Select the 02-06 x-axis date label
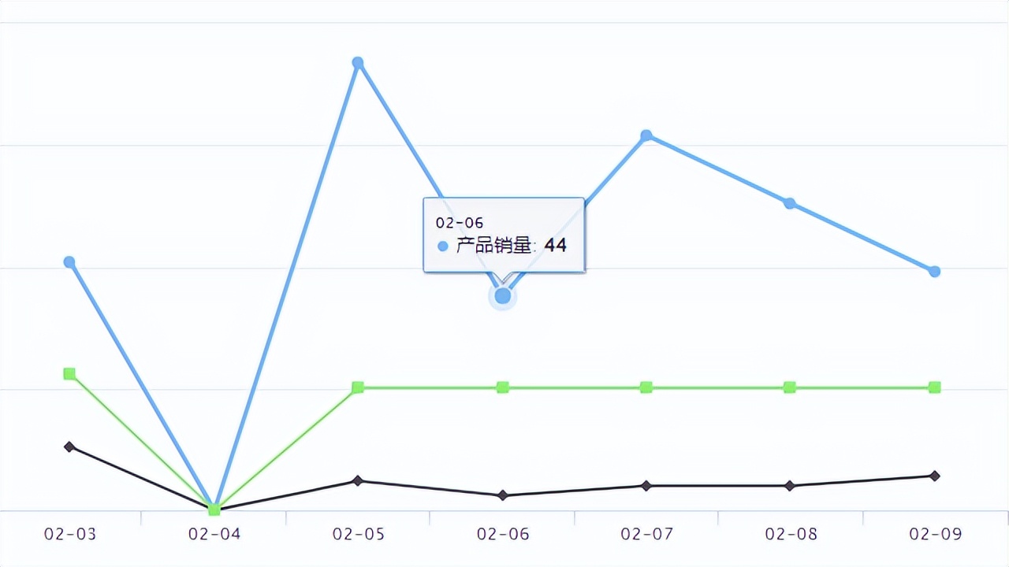1009x567 pixels. [503, 534]
